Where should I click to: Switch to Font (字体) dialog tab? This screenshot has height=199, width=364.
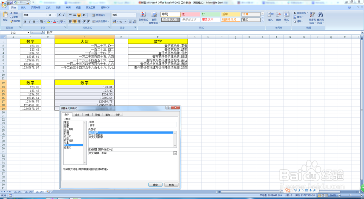[x=87, y=114]
